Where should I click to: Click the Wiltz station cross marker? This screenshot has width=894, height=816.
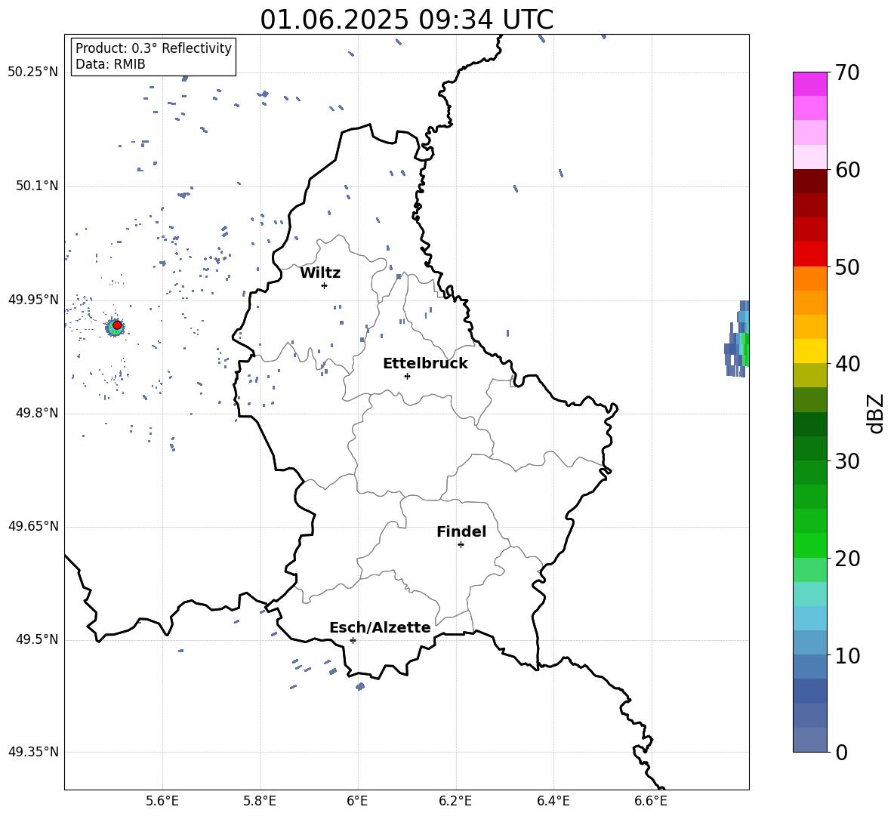coord(325,285)
